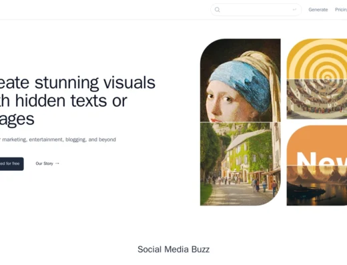Select the orange 'New' text image
The image size is (347, 265).
[x=317, y=145]
